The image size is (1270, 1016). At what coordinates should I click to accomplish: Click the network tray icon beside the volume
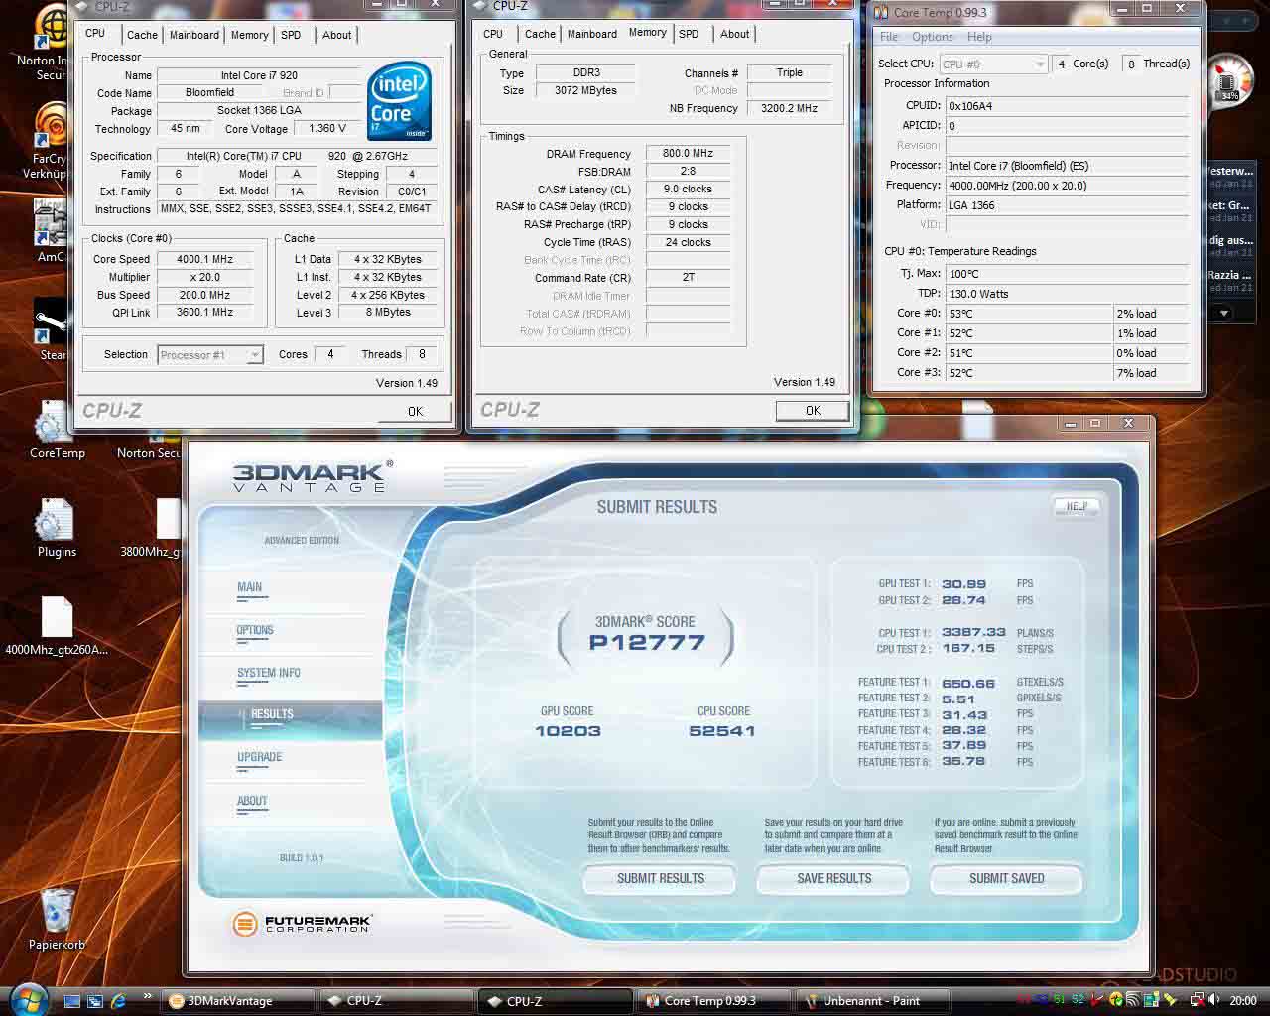[x=1199, y=1000]
